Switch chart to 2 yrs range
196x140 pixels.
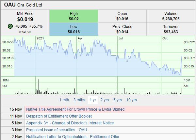105,100
